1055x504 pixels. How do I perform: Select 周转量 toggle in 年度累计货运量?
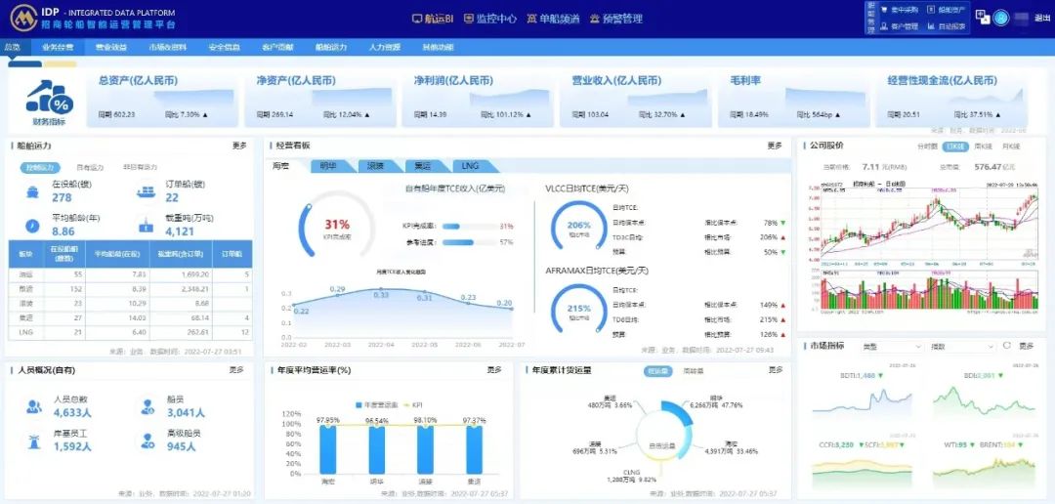coord(693,371)
